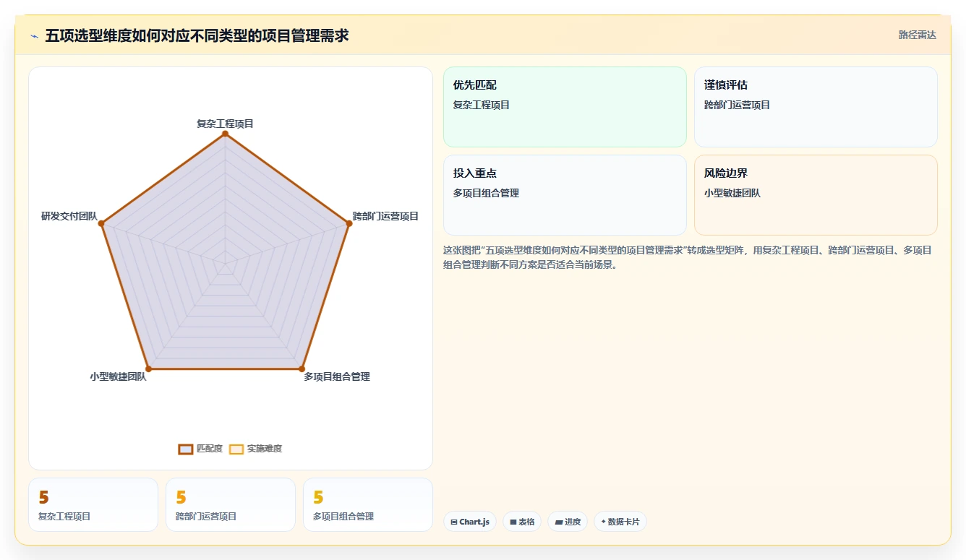Click the 小型敏捷团队 radar data point
966x560 pixels.
click(x=148, y=369)
